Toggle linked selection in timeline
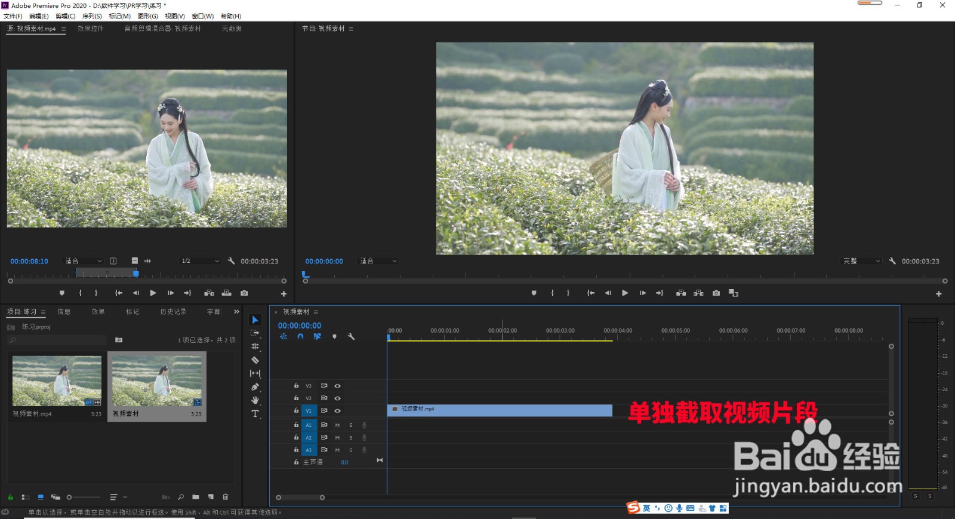This screenshot has width=955, height=519. (x=317, y=336)
